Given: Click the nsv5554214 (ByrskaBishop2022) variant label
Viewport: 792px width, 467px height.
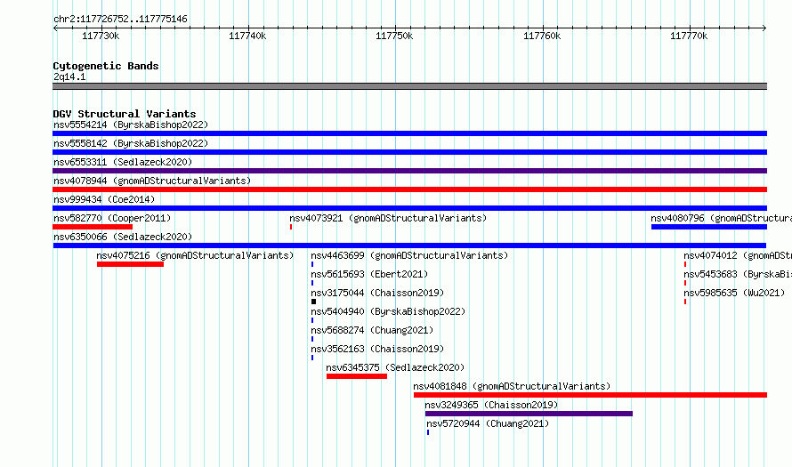Looking at the screenshot, I should (131, 125).
